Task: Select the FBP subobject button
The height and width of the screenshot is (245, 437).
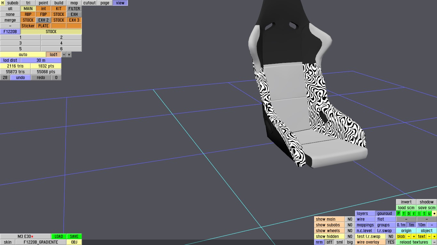Action: coord(44,14)
